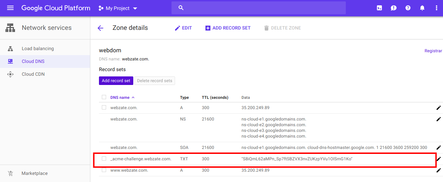Edit the NS record pencil icon
This screenshot has width=443, height=182.
[x=439, y=119]
